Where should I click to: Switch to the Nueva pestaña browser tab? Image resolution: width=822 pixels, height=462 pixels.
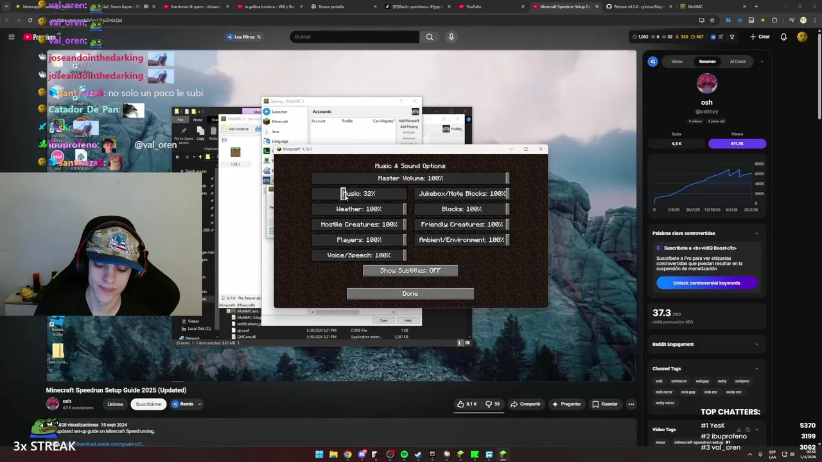[x=344, y=6]
